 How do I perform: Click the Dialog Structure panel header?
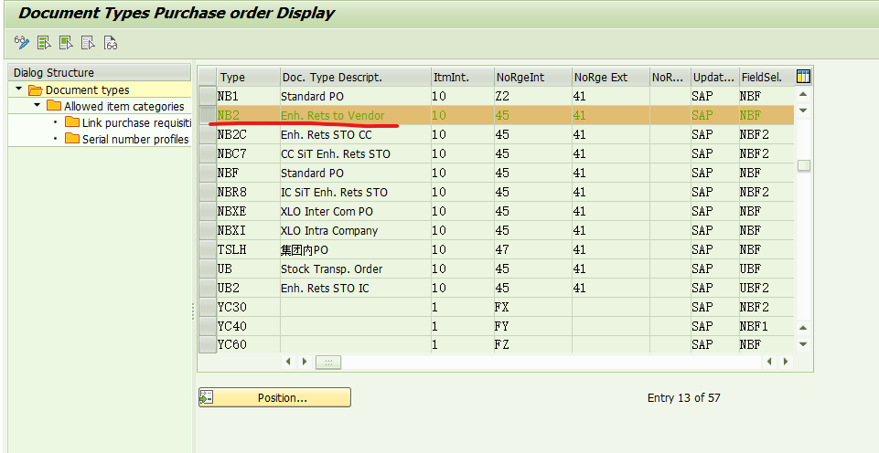click(100, 72)
